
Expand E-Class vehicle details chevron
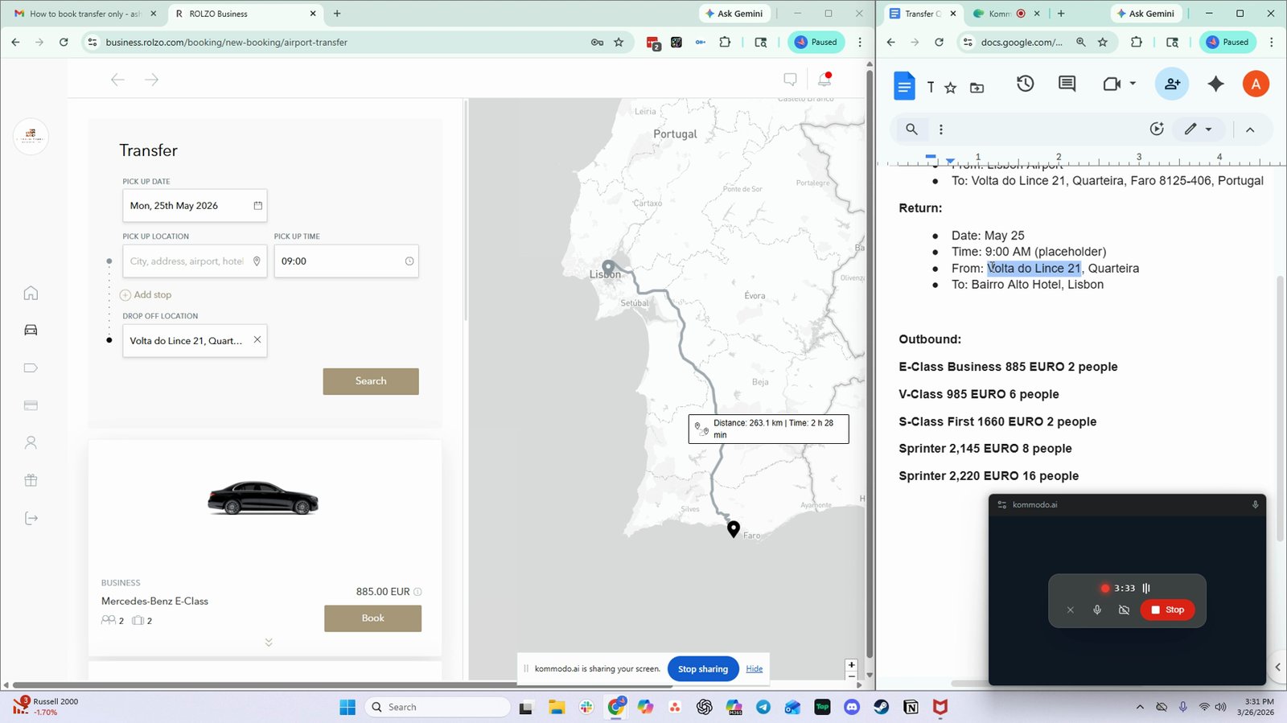click(269, 642)
